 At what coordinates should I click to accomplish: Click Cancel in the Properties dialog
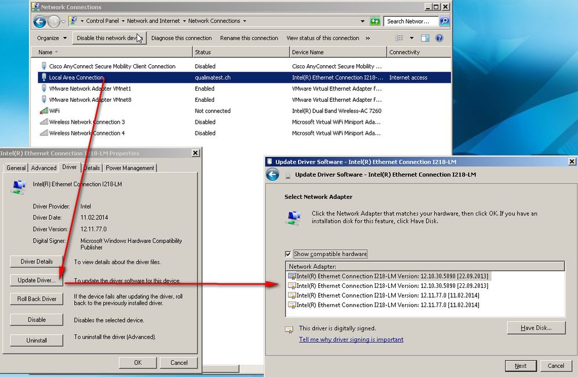coord(179,363)
